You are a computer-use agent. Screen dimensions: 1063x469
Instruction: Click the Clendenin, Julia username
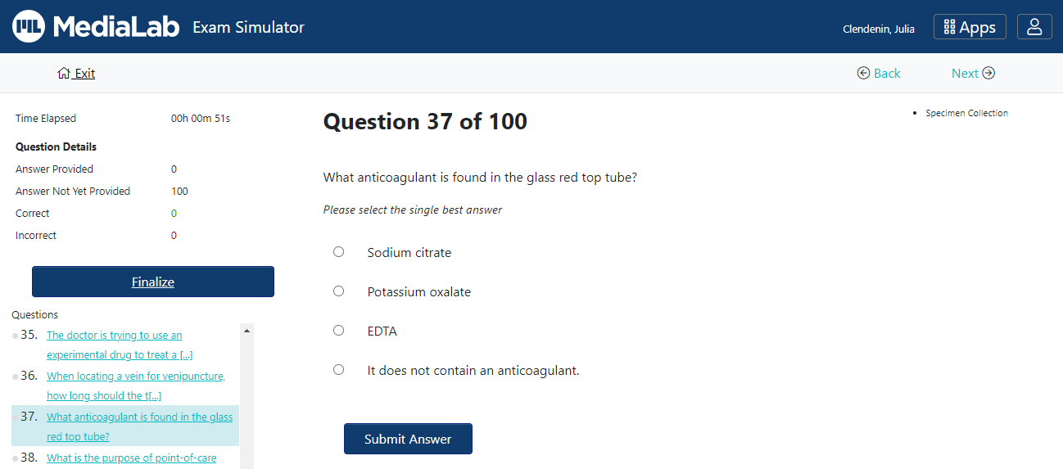coord(879,29)
